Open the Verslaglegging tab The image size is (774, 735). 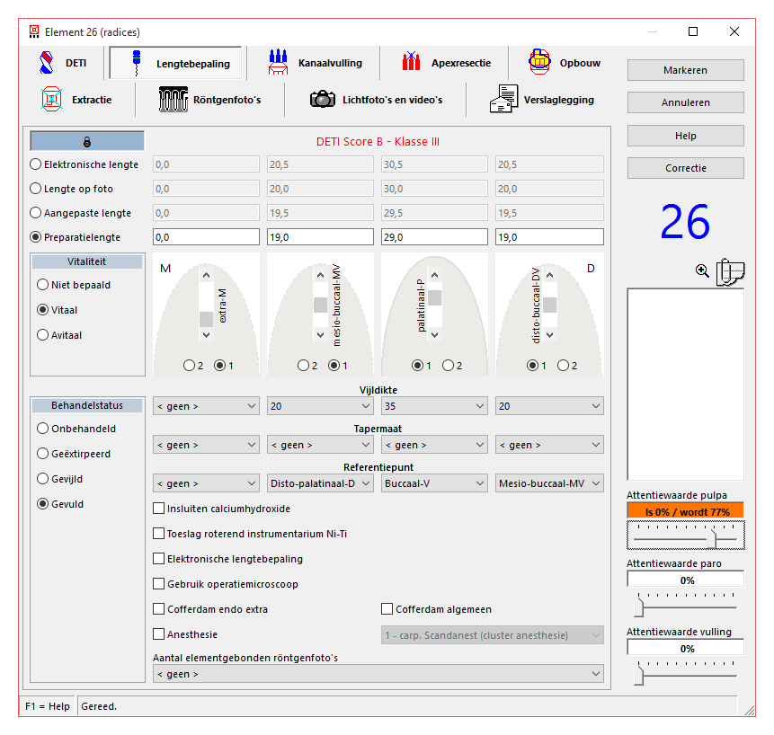(541, 100)
